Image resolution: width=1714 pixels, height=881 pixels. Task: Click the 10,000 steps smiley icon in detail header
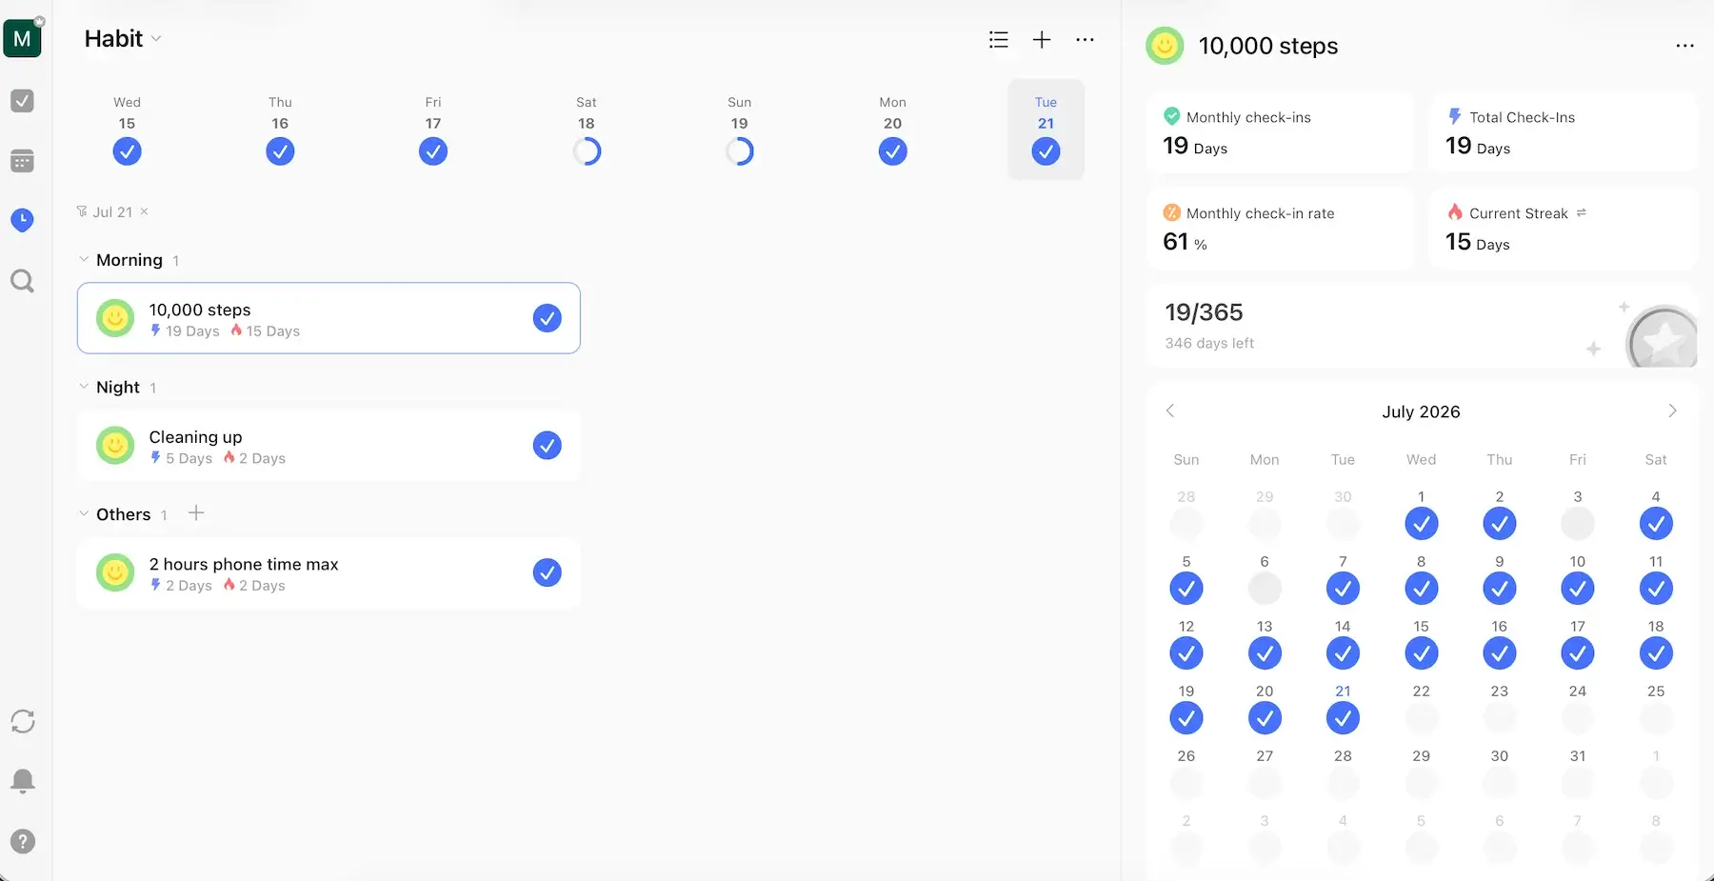(1164, 46)
